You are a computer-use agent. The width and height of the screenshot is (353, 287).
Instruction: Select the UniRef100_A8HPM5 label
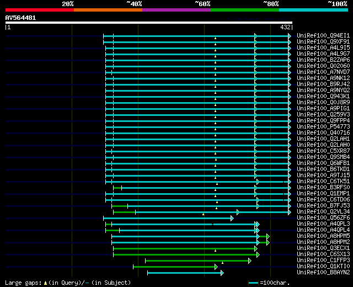click(x=323, y=236)
